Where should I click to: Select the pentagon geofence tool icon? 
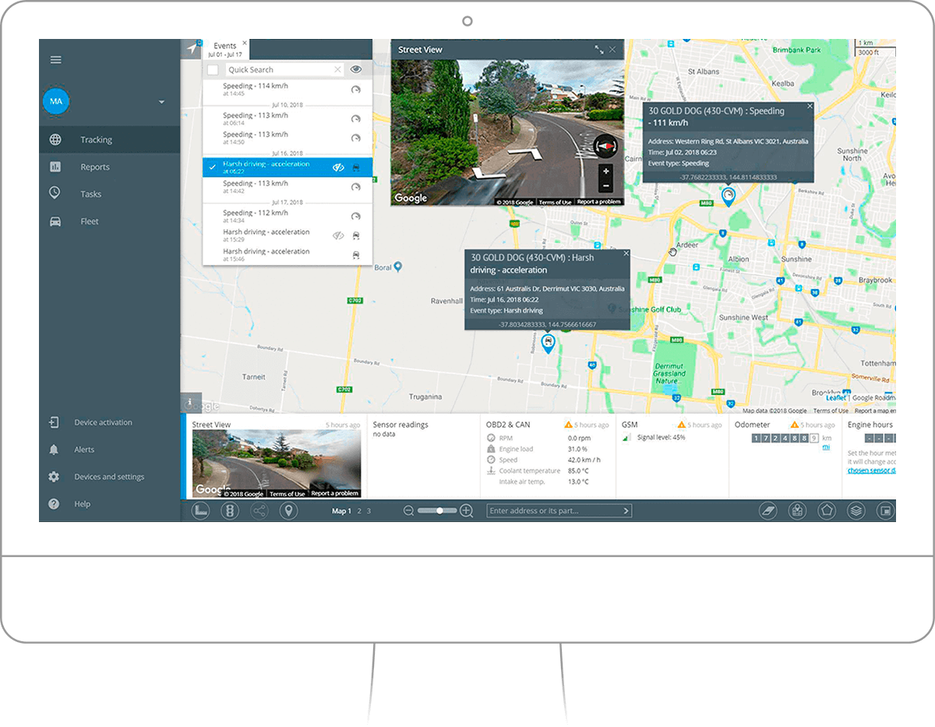pyautogui.click(x=826, y=511)
